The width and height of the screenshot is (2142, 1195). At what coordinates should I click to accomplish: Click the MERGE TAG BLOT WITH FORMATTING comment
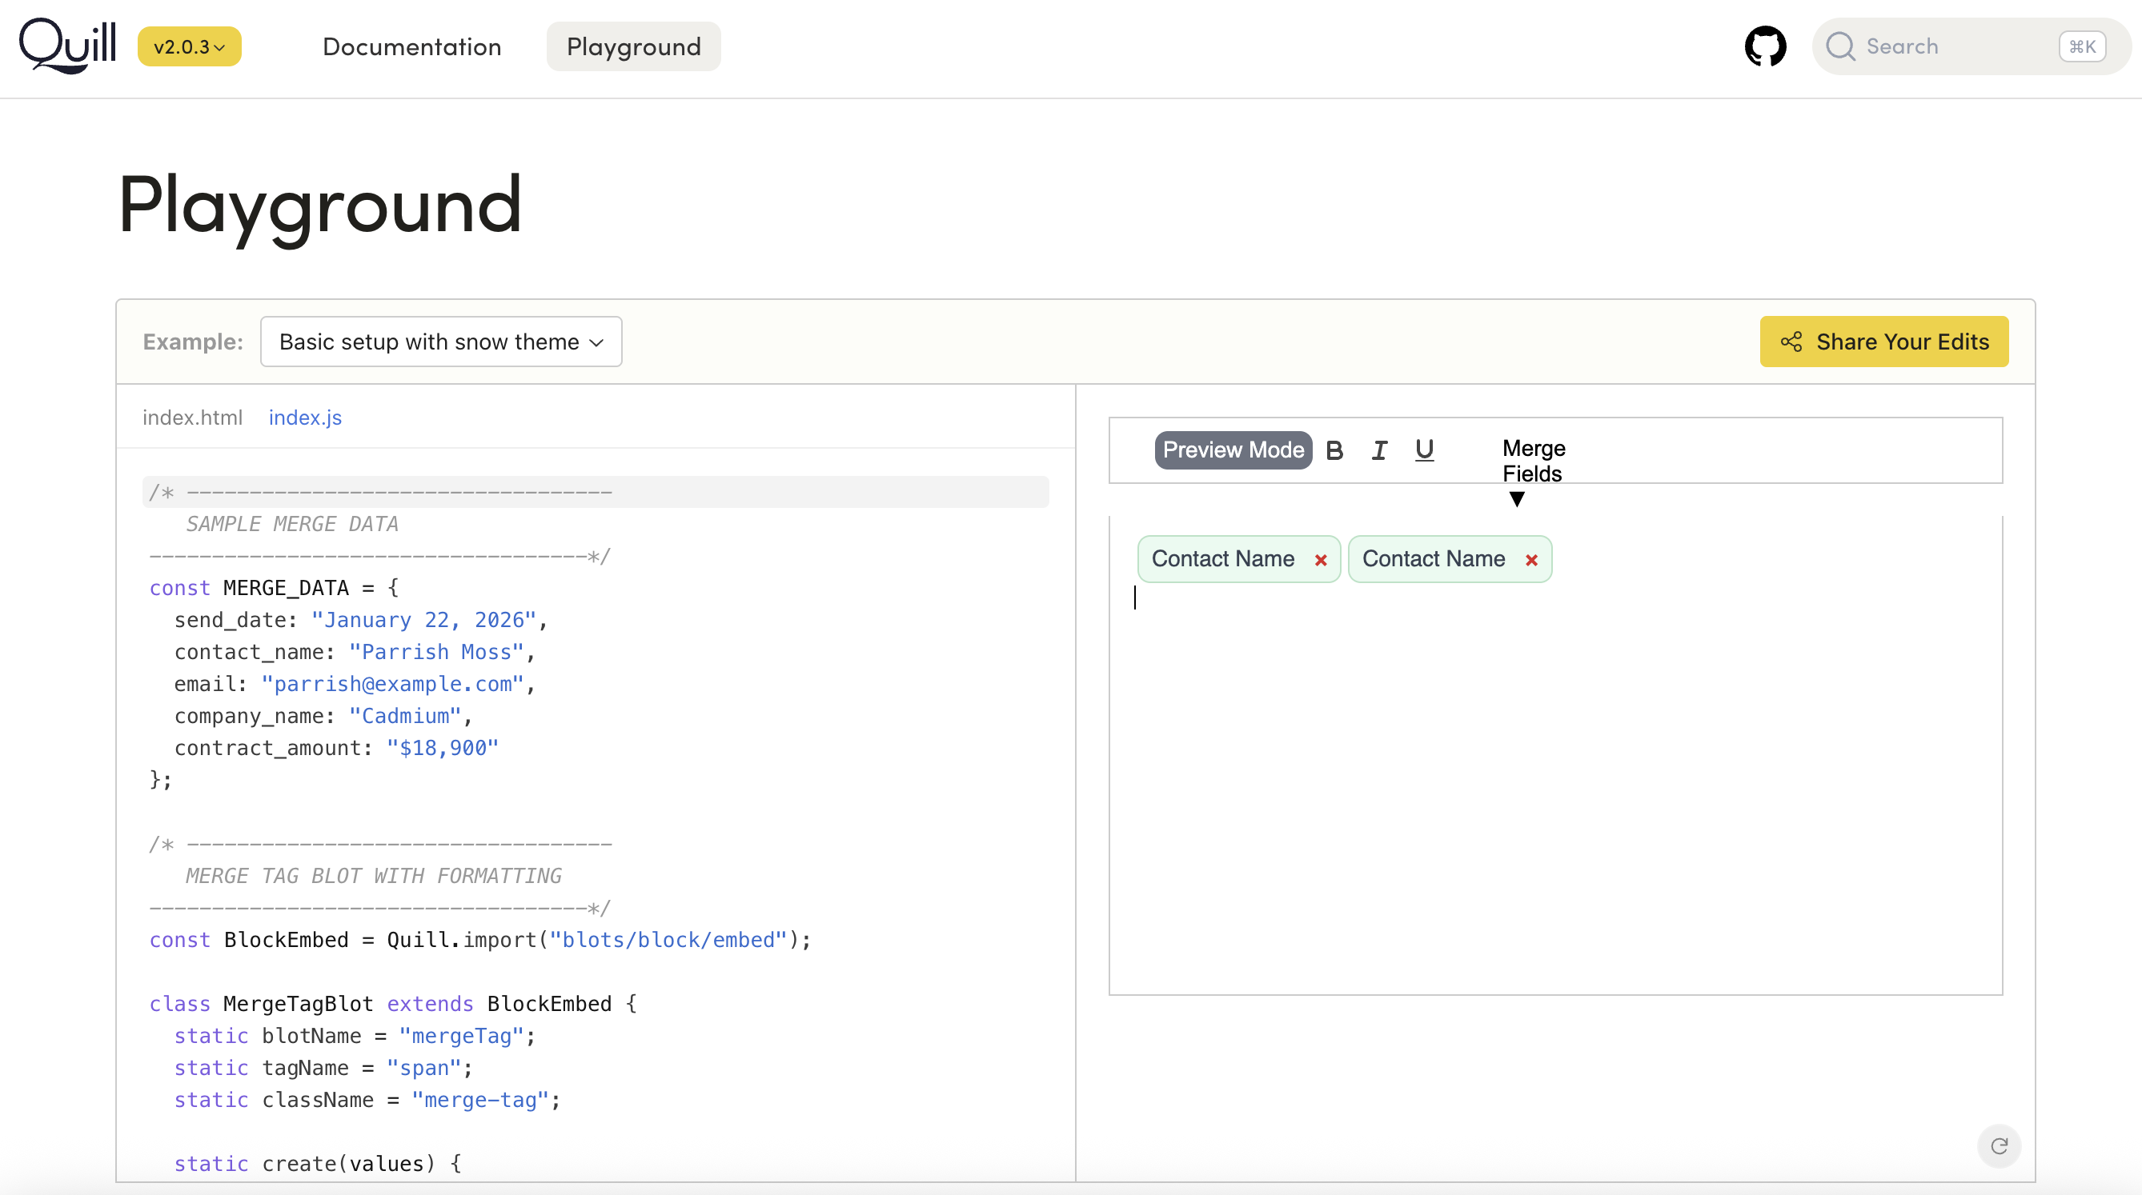point(373,875)
